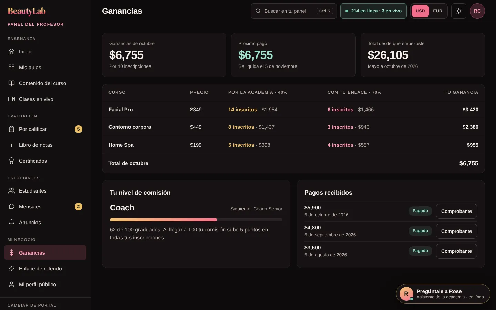Navigate to Enlace de referido

45,269
